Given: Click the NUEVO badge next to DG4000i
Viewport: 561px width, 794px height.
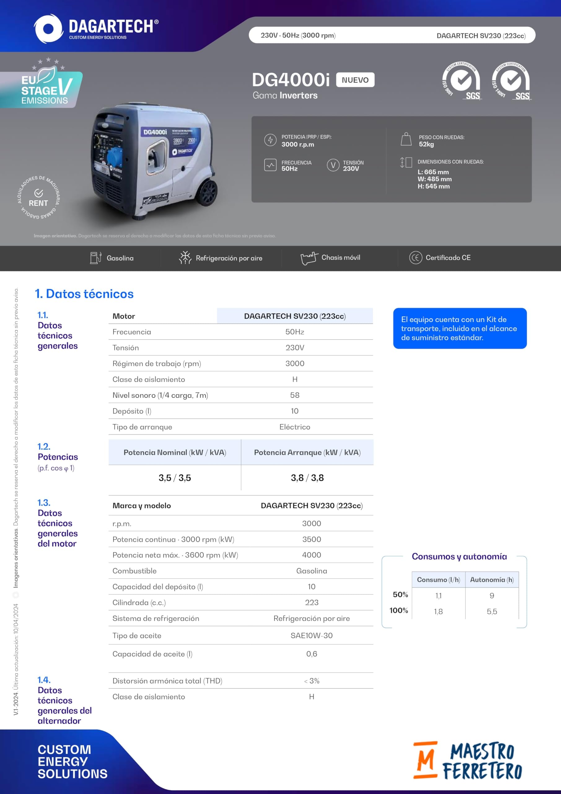Looking at the screenshot, I should click(x=355, y=80).
